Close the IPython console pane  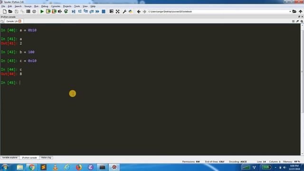coord(302,17)
